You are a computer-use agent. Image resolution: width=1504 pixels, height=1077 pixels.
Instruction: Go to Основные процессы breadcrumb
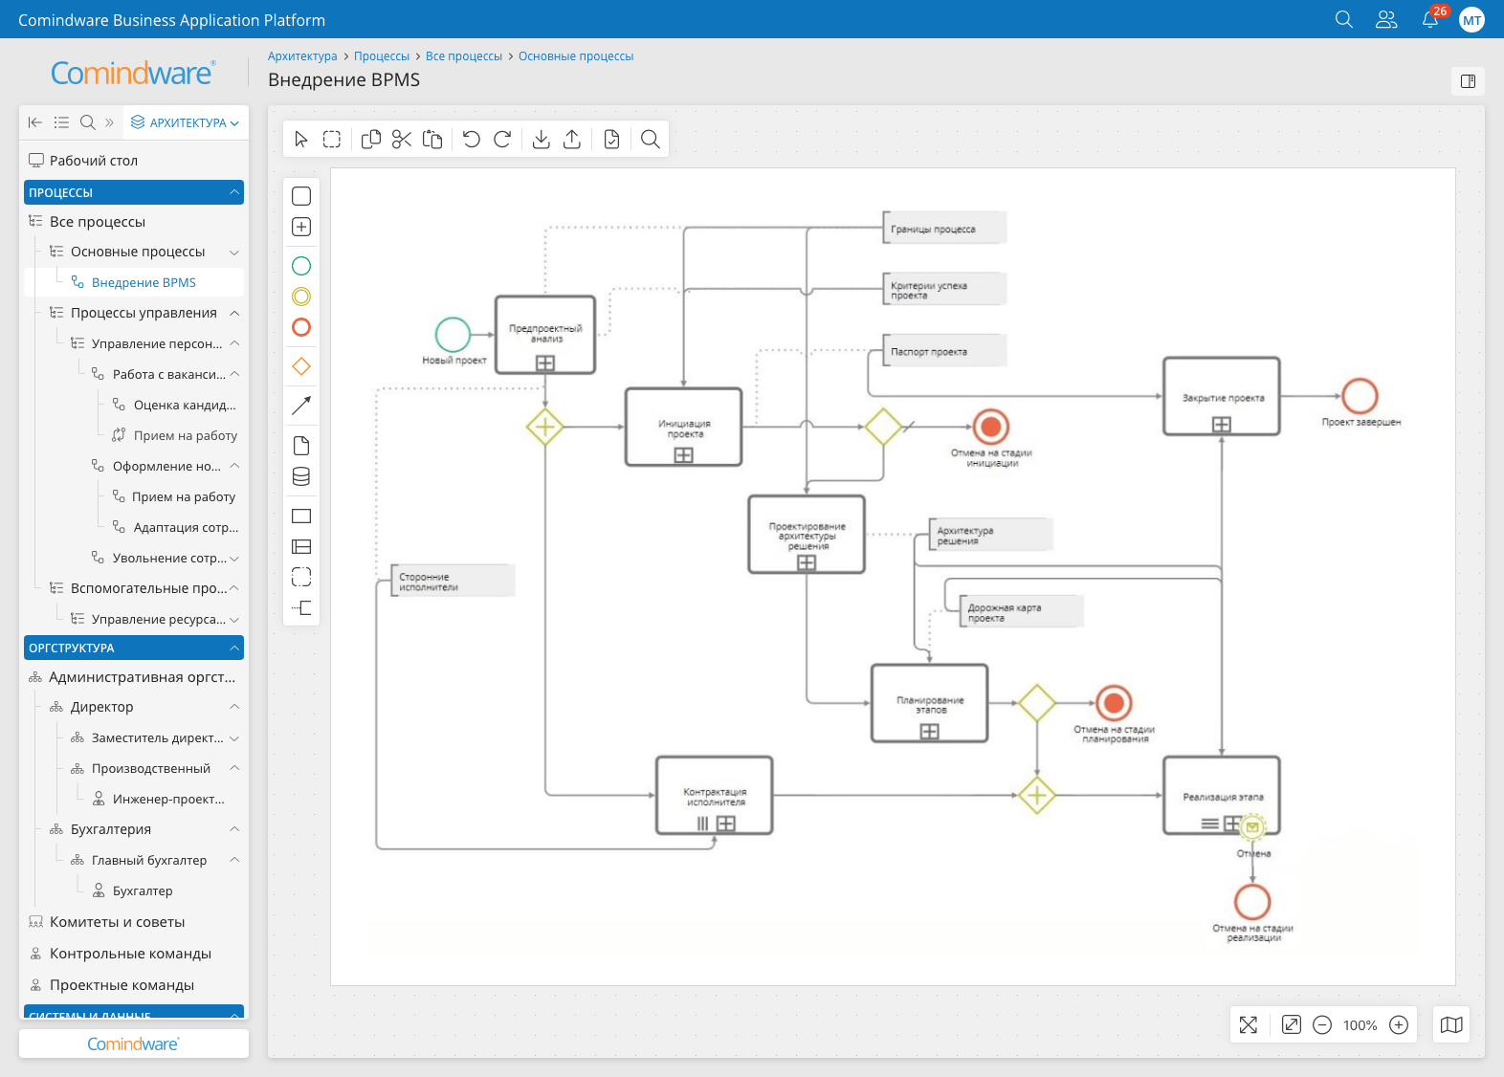(x=576, y=56)
